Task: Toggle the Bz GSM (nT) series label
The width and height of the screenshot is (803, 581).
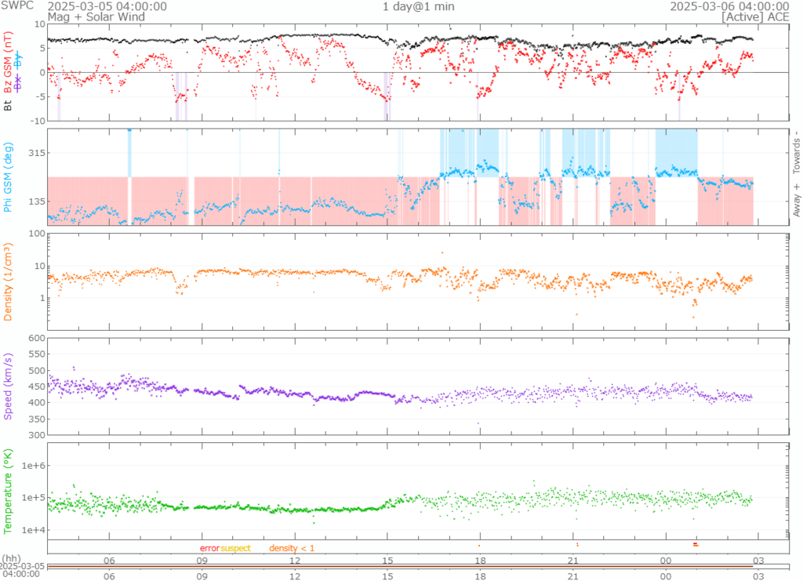Action: coord(8,63)
